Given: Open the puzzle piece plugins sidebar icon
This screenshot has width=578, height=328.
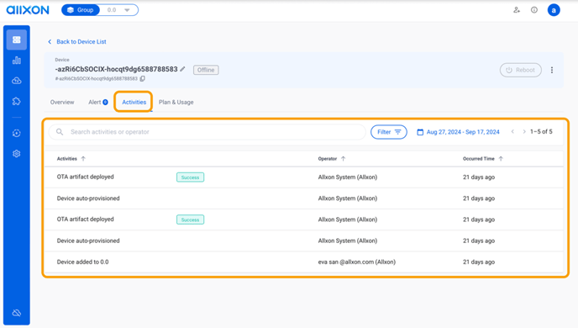Looking at the screenshot, I should tap(17, 101).
